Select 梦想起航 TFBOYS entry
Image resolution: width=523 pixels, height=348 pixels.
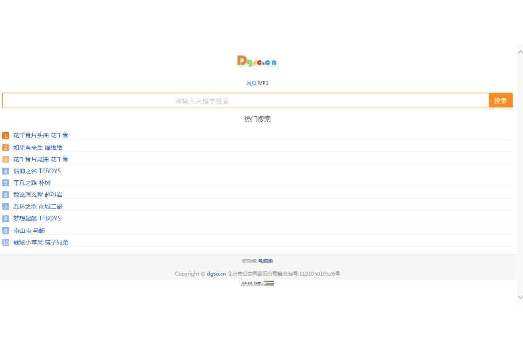point(37,218)
